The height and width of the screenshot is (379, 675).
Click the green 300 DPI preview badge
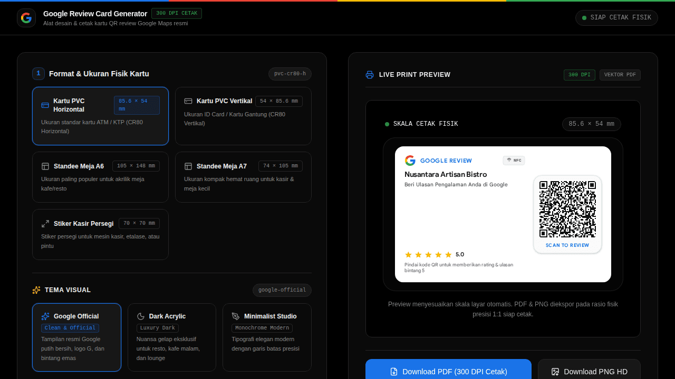pos(579,75)
